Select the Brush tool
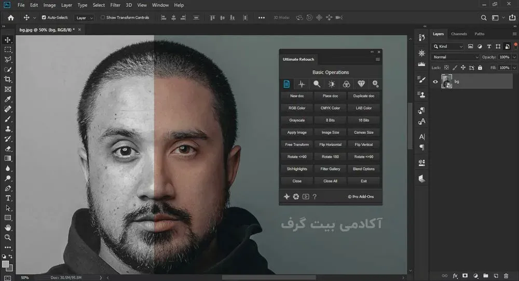519x281 pixels. click(x=8, y=119)
